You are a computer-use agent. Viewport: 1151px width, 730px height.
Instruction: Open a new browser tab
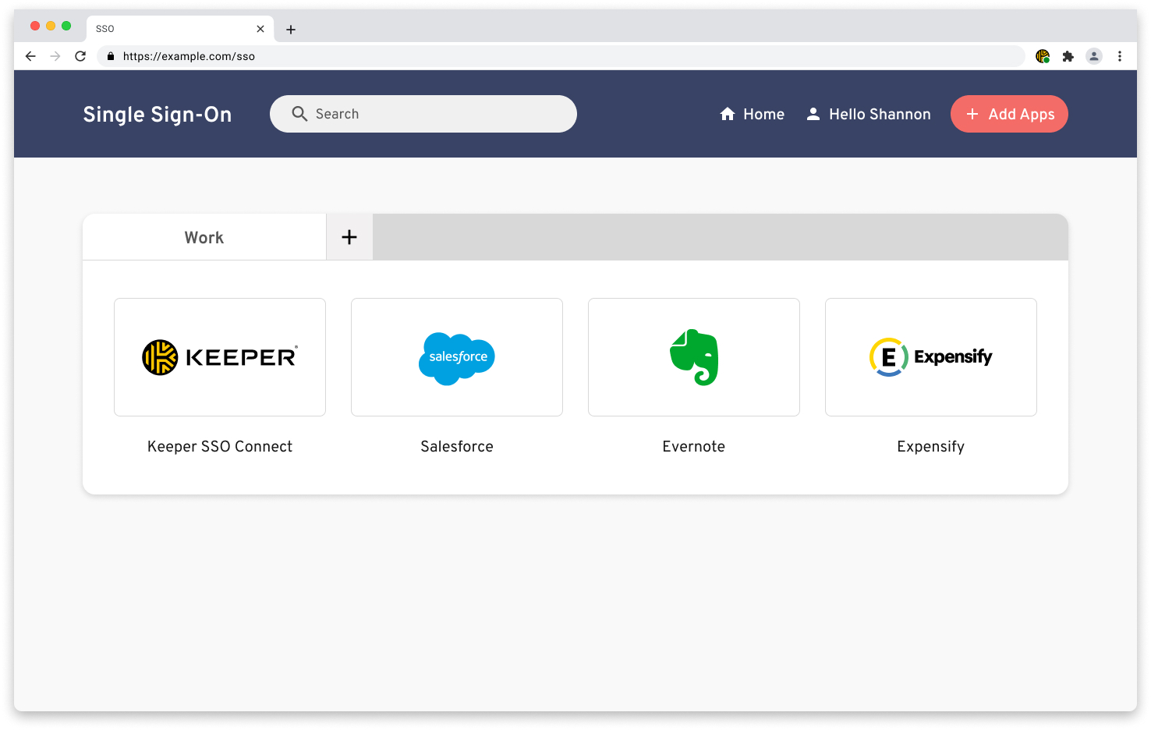(291, 30)
